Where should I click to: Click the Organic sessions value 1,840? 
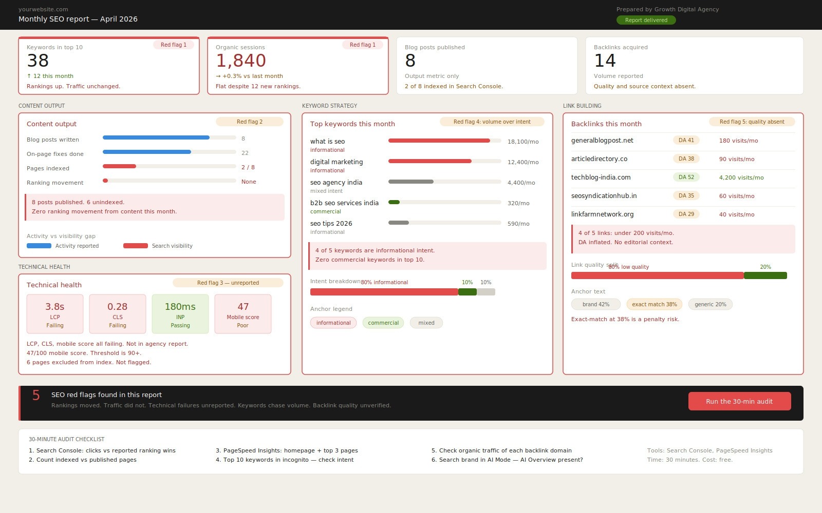(241, 61)
